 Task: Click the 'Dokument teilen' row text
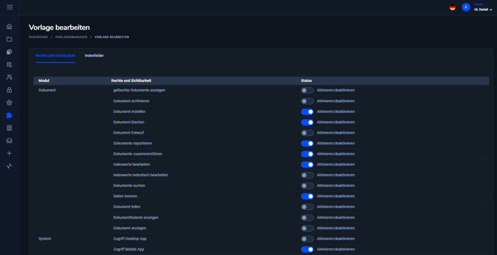(127, 207)
